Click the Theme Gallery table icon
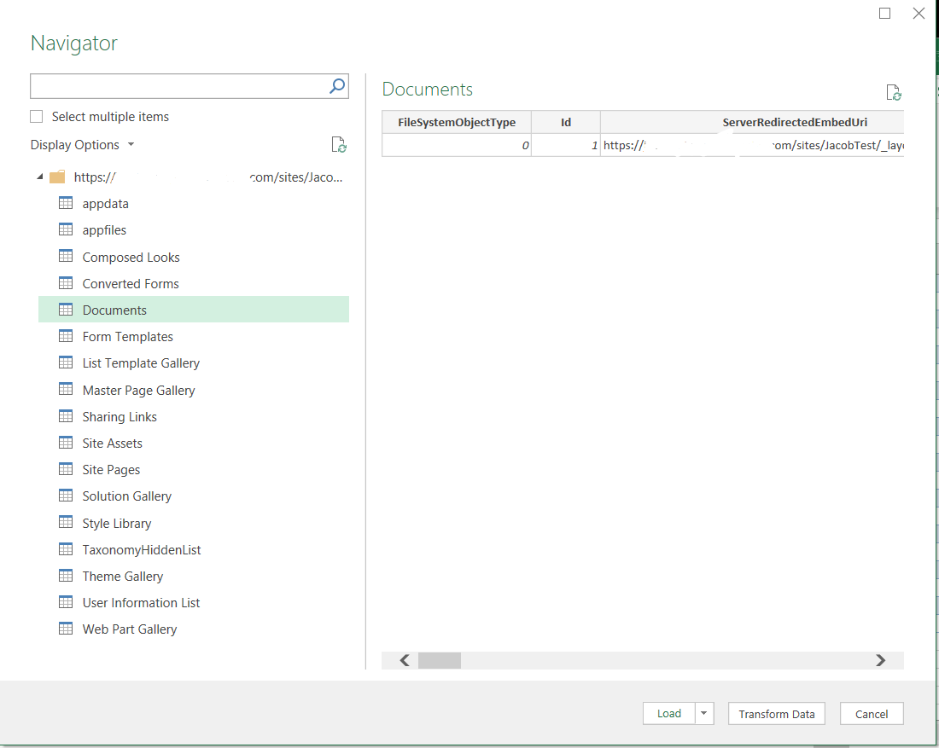Viewport: 939px width, 748px height. 66,576
